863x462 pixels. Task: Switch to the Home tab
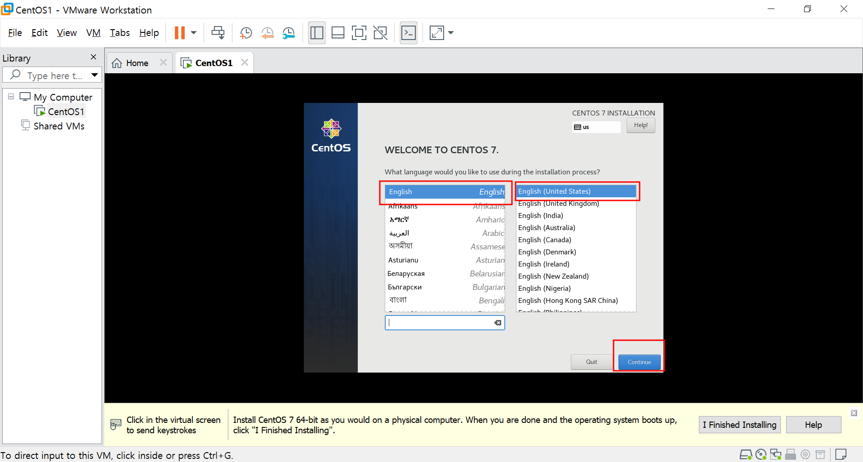[x=136, y=62]
